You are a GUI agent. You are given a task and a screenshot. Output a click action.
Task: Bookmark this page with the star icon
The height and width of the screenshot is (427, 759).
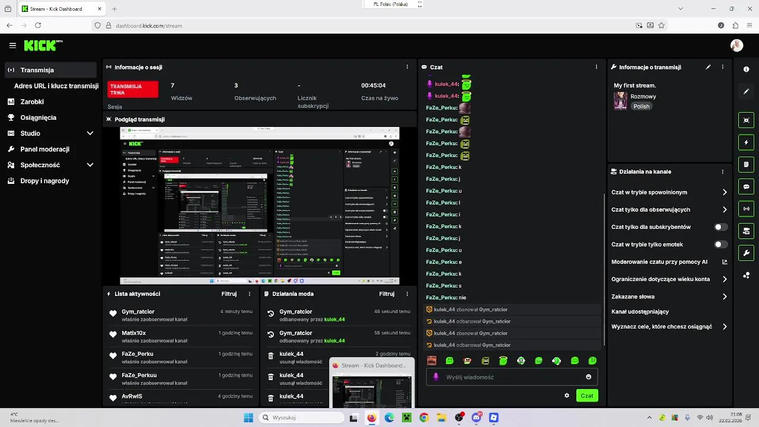pyautogui.click(x=661, y=26)
